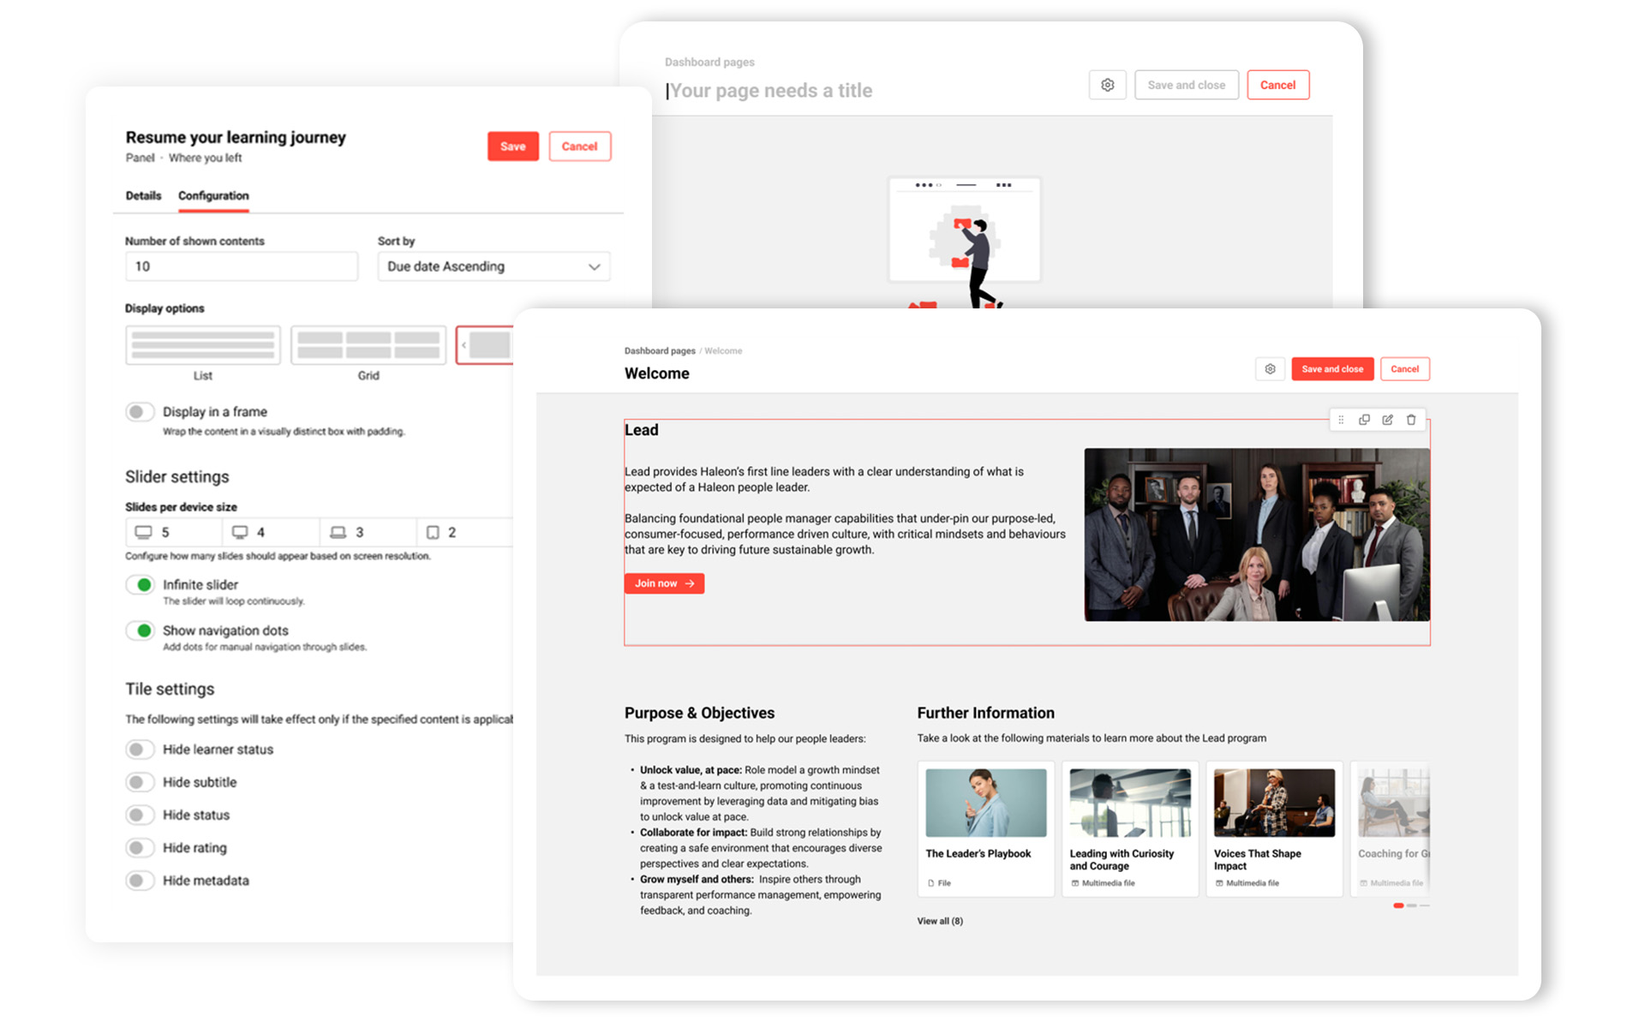This screenshot has height=1028, width=1645.
Task: Click the drag handle on the Lead block toolbar
Action: (1340, 420)
